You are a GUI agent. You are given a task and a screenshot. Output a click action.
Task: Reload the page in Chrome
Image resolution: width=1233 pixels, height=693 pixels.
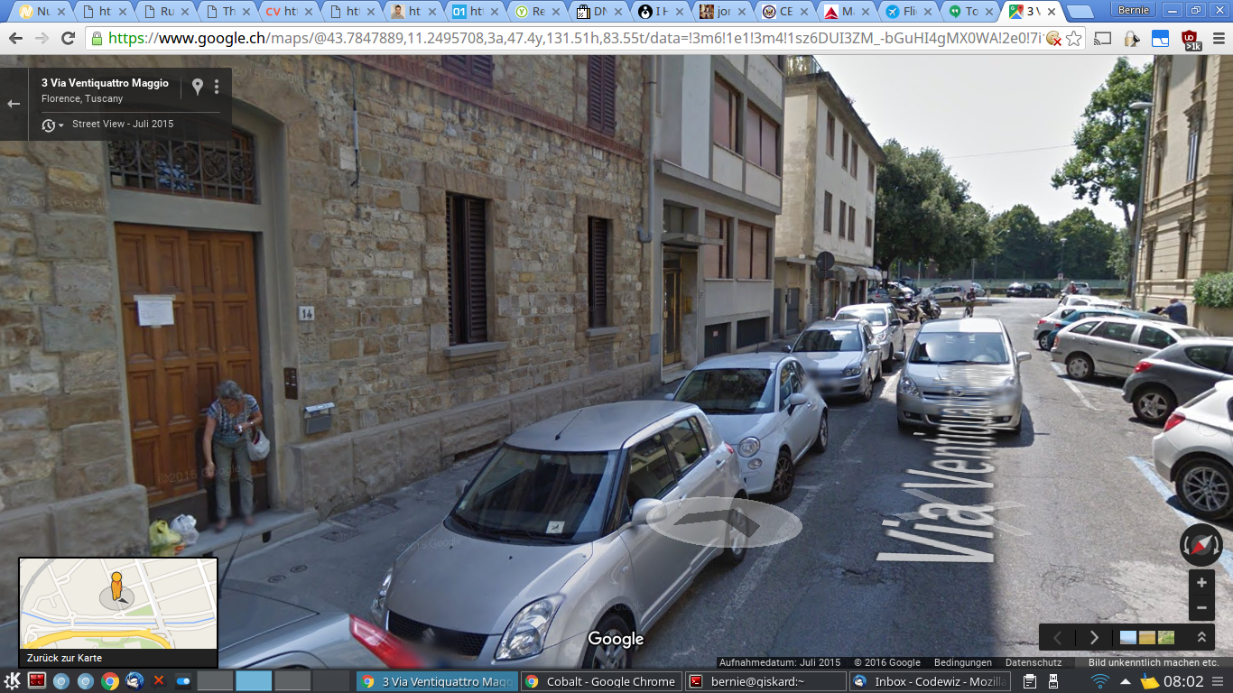click(x=68, y=39)
